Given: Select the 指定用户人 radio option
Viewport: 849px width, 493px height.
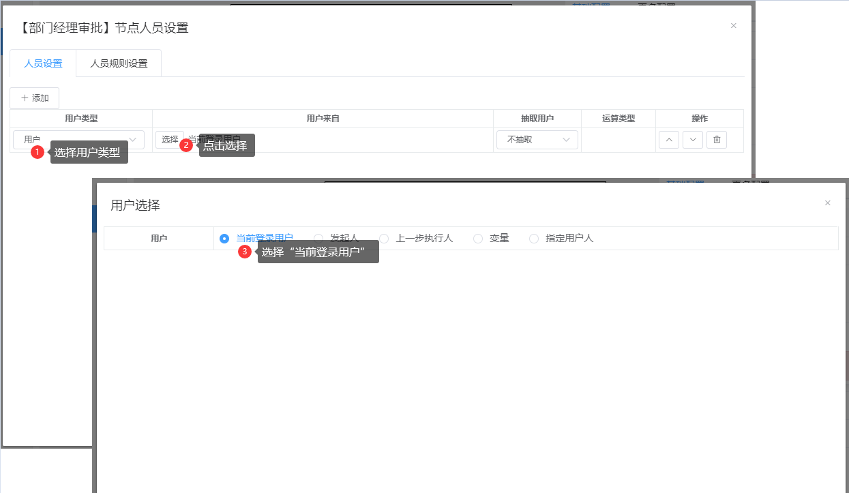Looking at the screenshot, I should tap(561, 238).
